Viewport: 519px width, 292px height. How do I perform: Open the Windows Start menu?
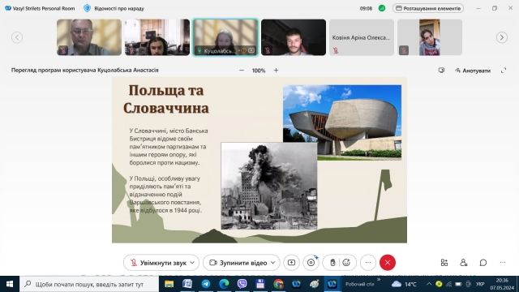10,284
